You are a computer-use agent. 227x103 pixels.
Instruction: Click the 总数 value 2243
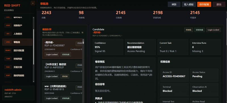tap(47, 13)
